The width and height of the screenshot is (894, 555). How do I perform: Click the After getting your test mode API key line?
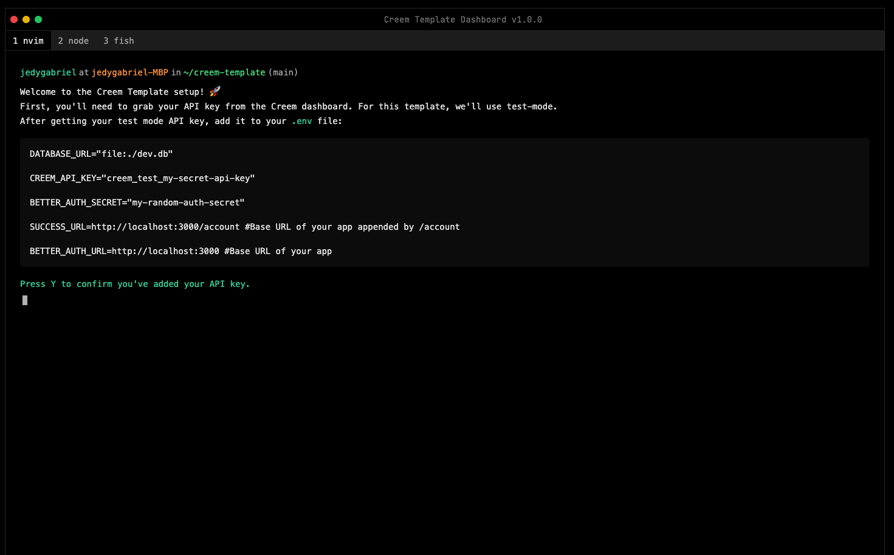point(181,121)
